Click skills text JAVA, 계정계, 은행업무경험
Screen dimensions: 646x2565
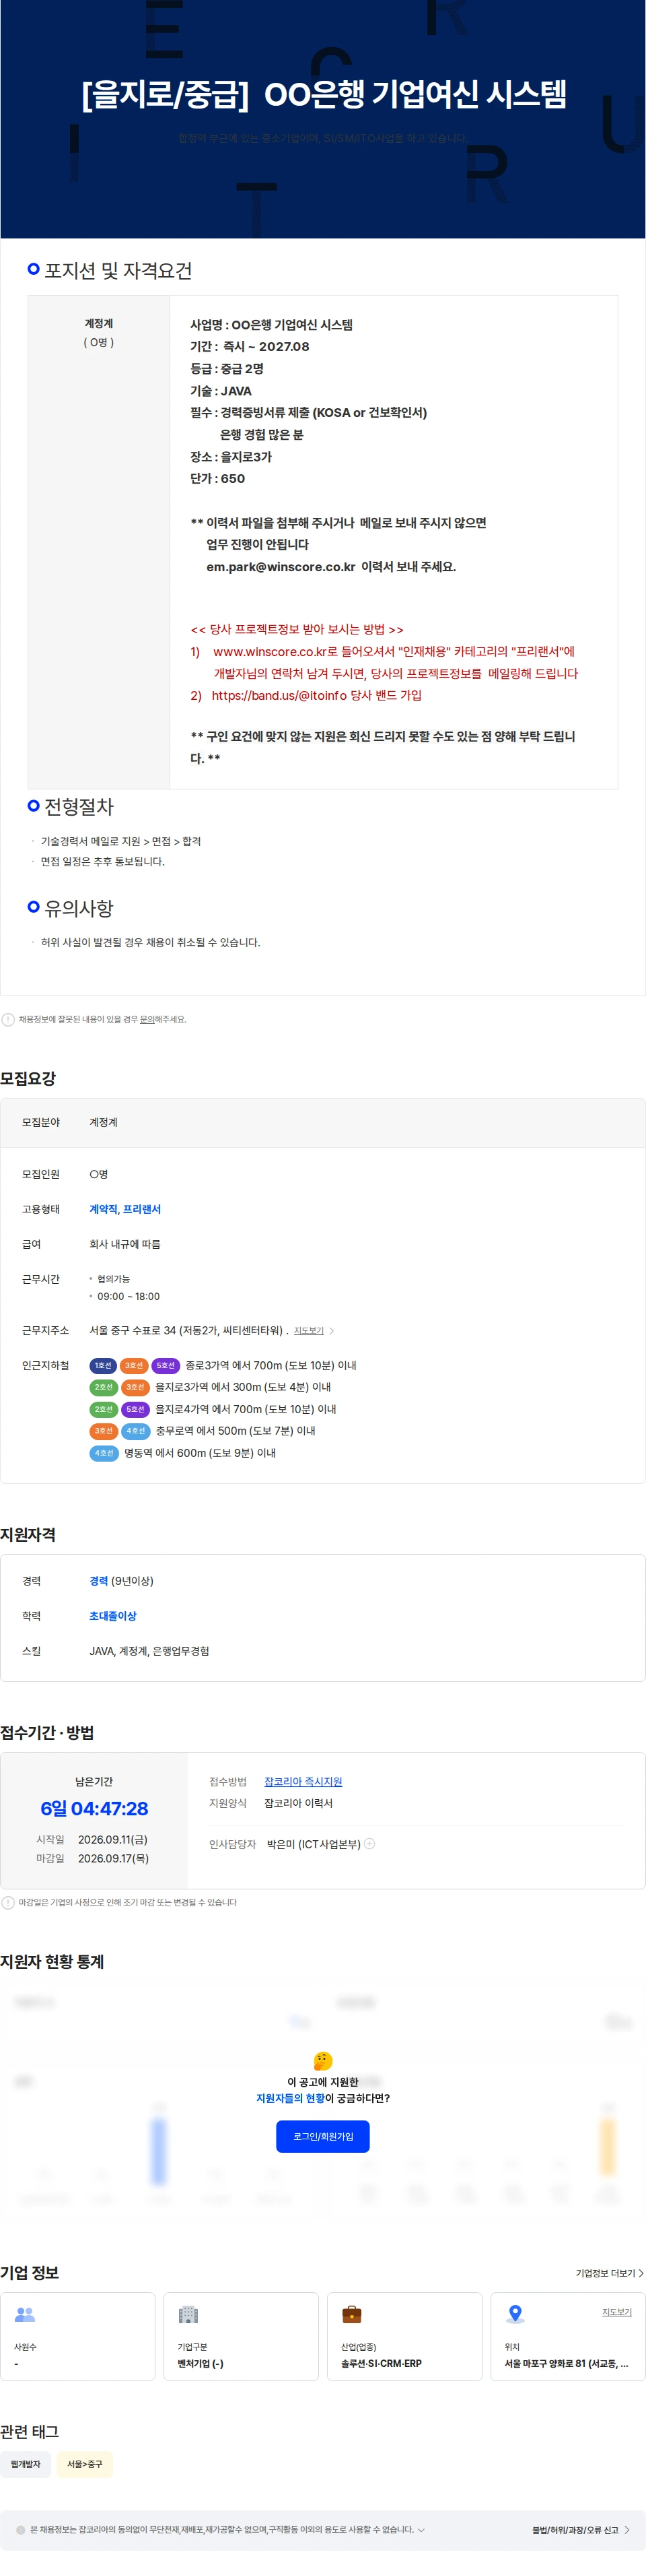tap(149, 1651)
